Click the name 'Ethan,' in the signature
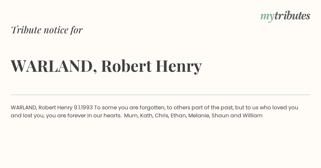Image resolution: width=321 pixels, height=168 pixels. pyautogui.click(x=179, y=115)
